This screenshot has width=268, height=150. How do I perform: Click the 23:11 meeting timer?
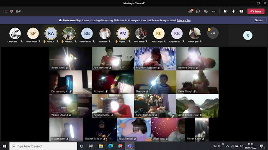click(x=18, y=11)
